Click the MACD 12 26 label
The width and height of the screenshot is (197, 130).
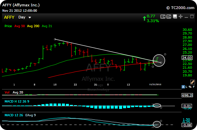tap(14, 115)
